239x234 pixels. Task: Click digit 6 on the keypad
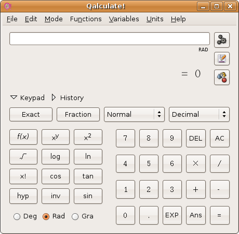pos(172,163)
